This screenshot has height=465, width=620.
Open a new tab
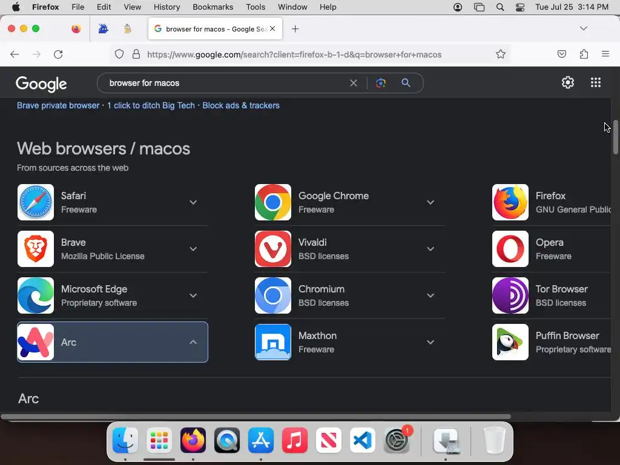[295, 29]
